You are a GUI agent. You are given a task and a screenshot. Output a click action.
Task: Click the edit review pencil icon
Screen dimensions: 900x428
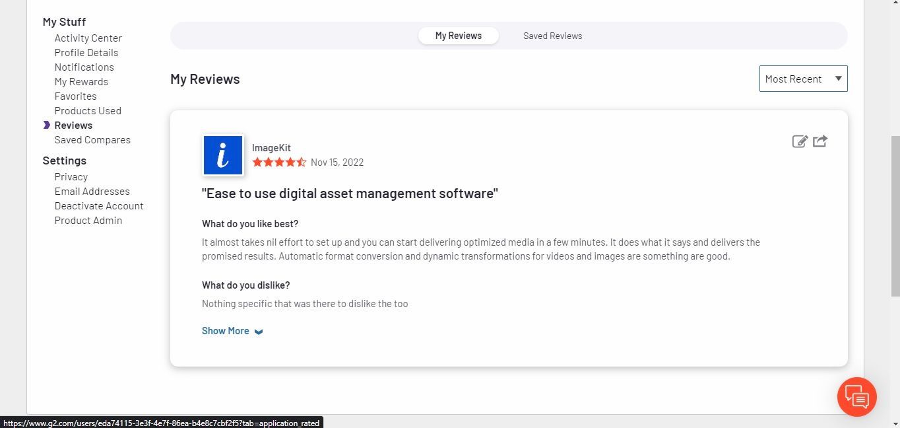click(800, 141)
